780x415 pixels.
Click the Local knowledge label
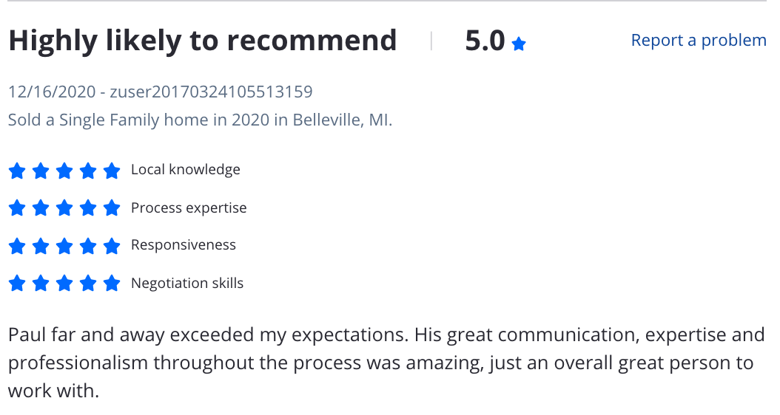click(186, 170)
